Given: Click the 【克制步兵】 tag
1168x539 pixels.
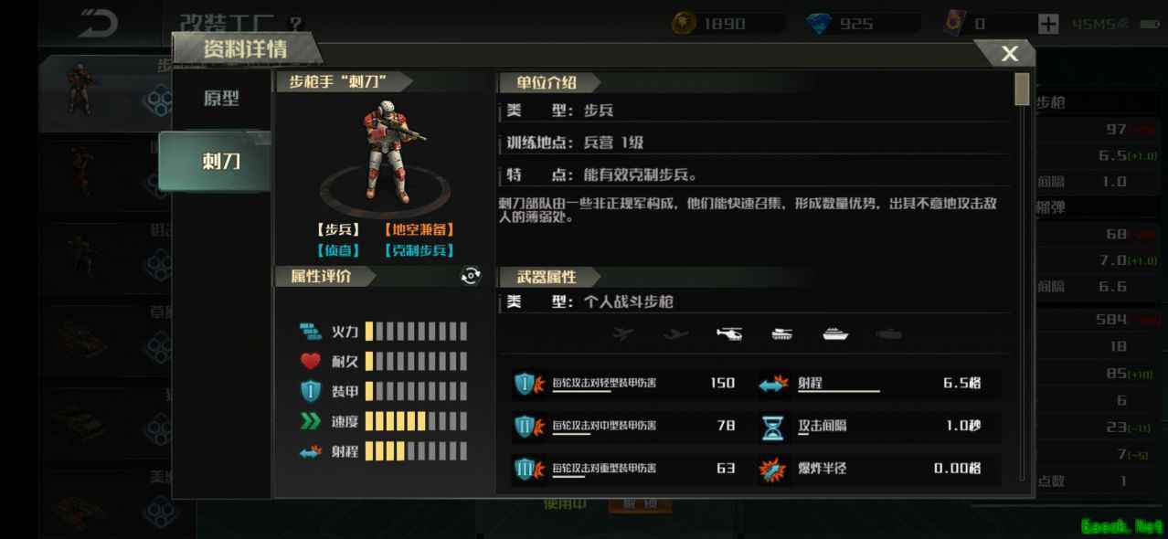Looking at the screenshot, I should 418,250.
